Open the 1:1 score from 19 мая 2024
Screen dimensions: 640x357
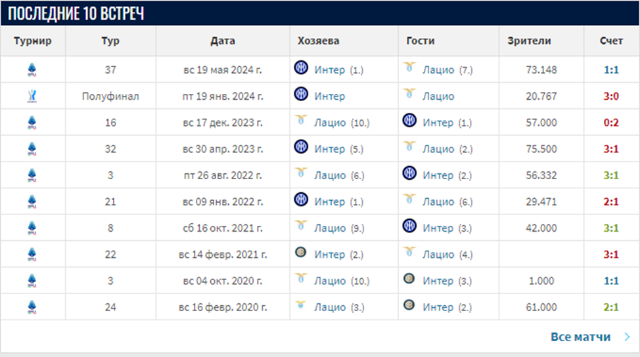(611, 70)
